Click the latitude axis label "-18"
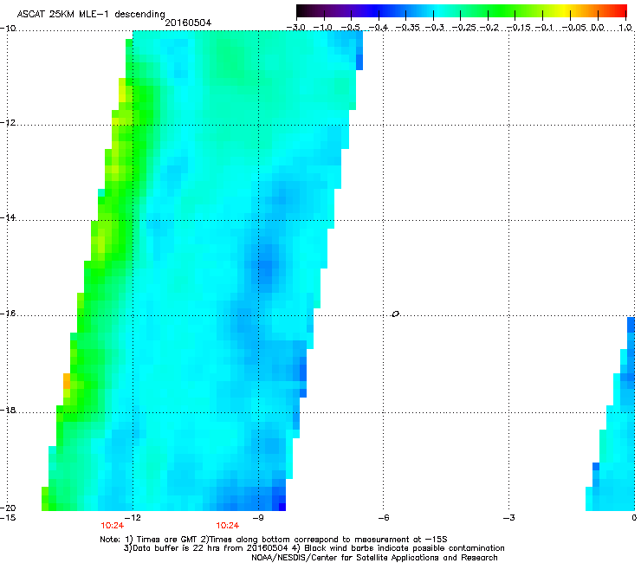The width and height of the screenshot is (641, 563). 8,410
